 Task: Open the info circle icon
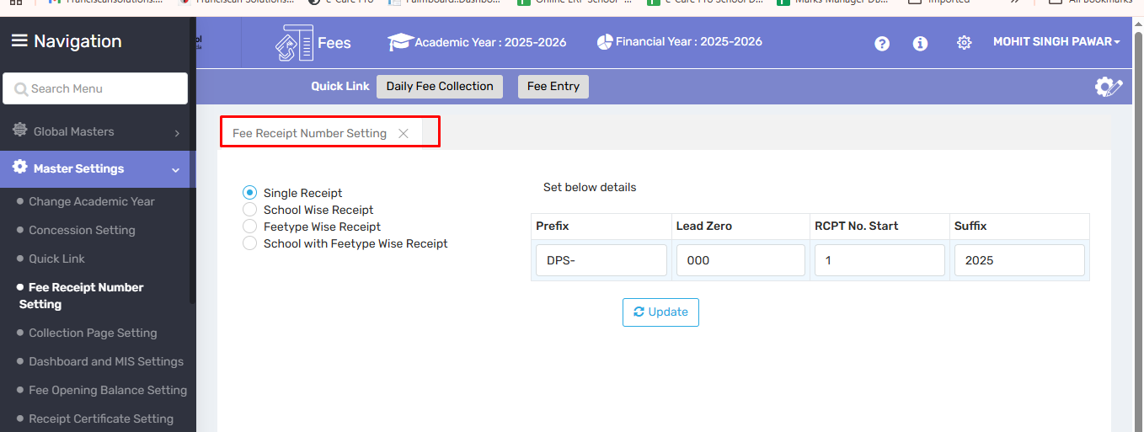click(x=921, y=44)
